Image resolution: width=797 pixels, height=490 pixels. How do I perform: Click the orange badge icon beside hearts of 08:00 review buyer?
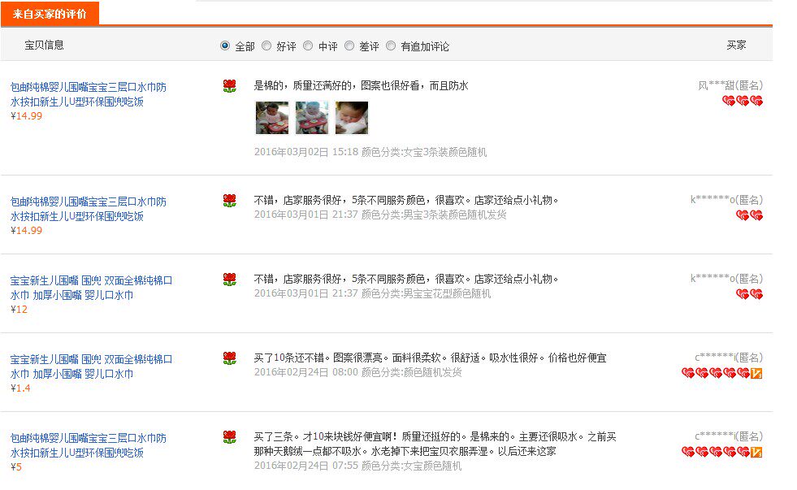point(756,374)
